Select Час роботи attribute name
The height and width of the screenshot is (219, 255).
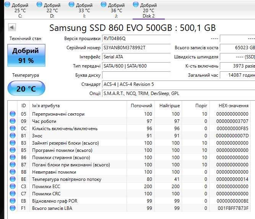pyautogui.click(x=44, y=121)
